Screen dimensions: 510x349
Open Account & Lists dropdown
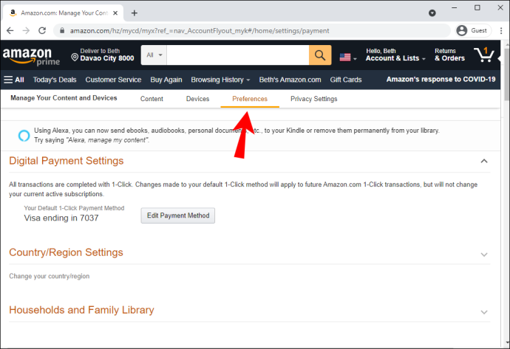[x=395, y=55]
